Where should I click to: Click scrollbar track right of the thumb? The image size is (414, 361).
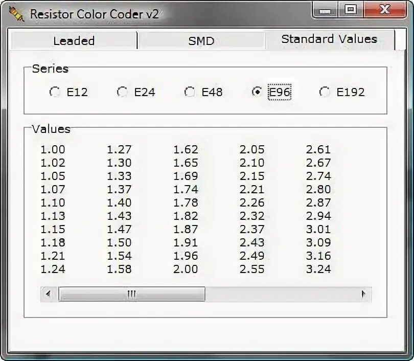(280, 294)
